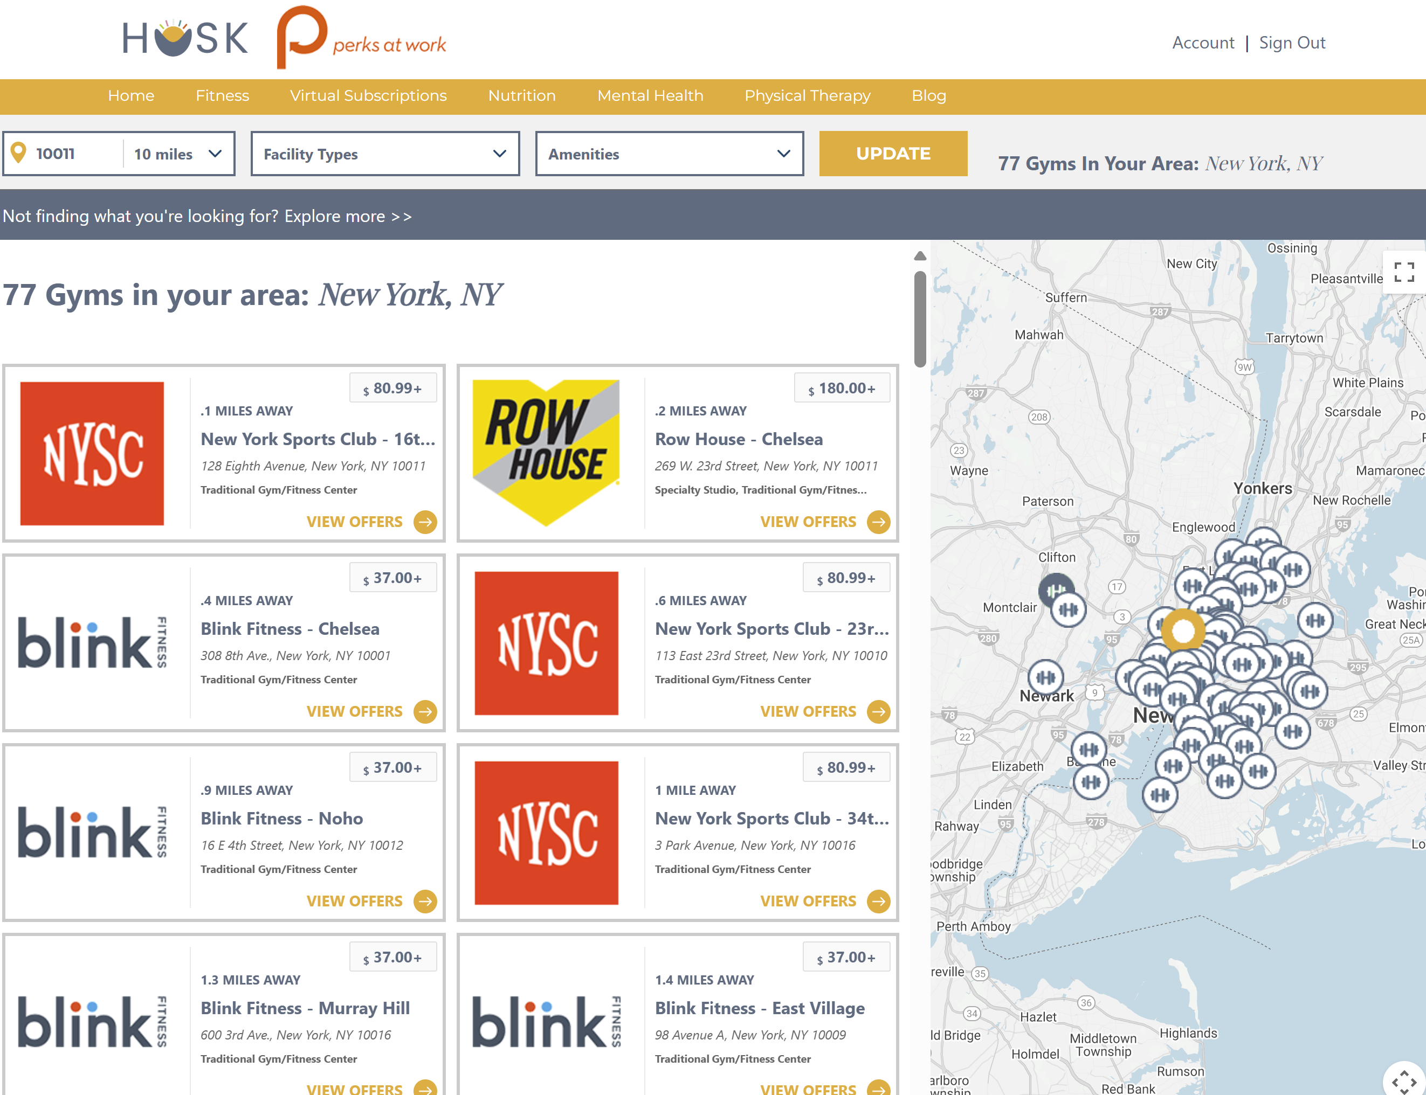The image size is (1426, 1095).
Task: Click Sign Out
Action: click(1292, 43)
